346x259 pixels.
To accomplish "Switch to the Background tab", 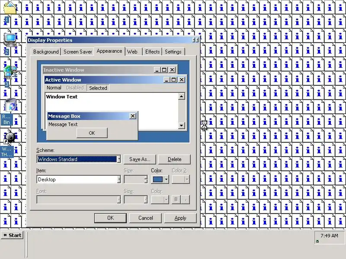I will (x=46, y=52).
